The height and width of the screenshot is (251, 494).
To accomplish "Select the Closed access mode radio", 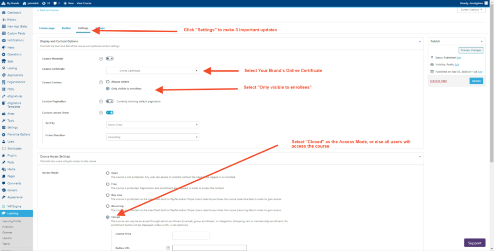I will point(108,217).
